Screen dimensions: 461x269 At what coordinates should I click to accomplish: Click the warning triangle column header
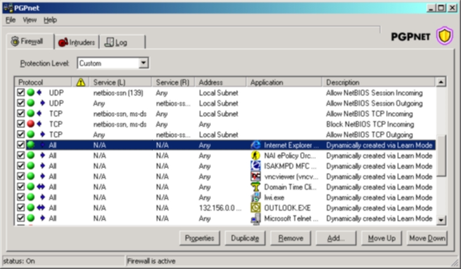click(x=81, y=82)
